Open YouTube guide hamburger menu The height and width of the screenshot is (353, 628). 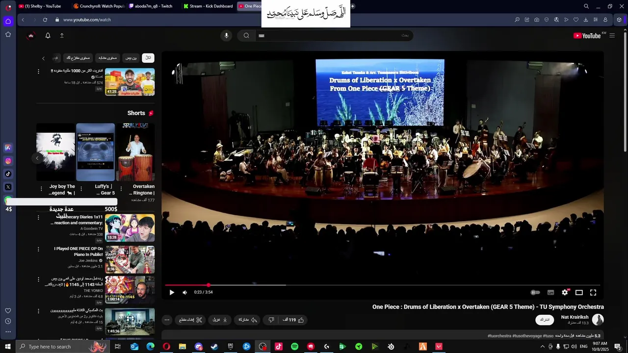tap(612, 35)
